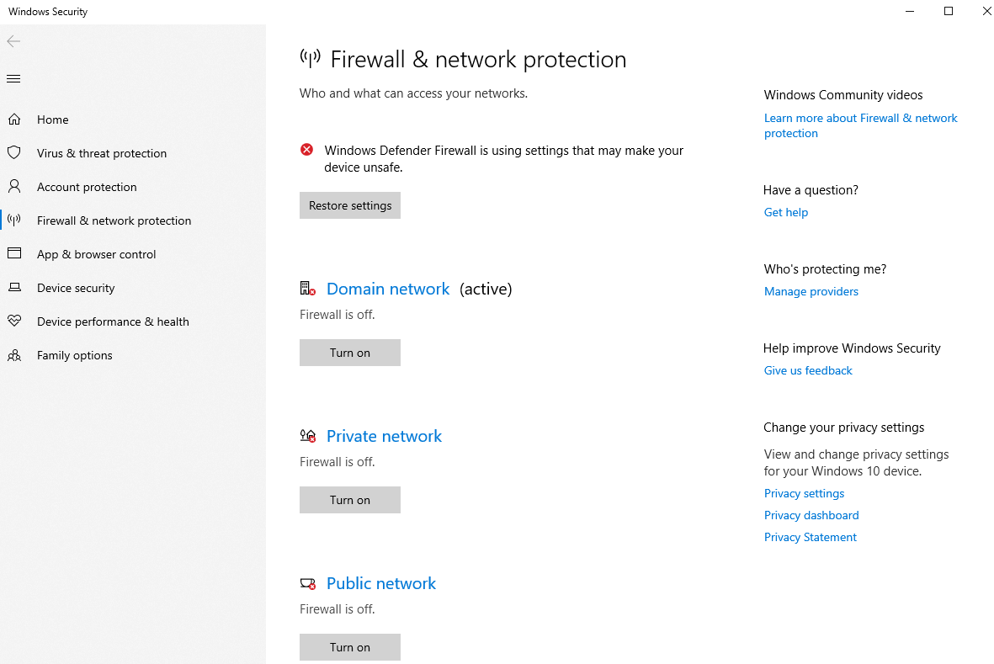Open Device performance & health heart icon
Image resolution: width=994 pixels, height=664 pixels.
[15, 321]
